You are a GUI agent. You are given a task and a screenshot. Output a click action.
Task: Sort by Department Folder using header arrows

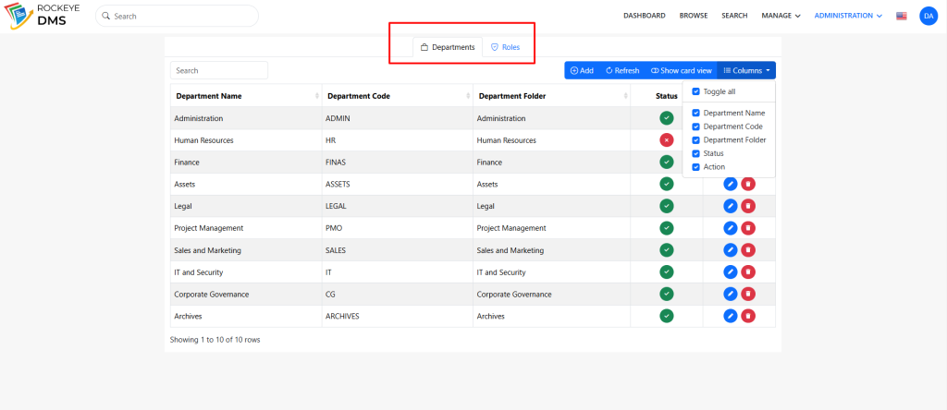pyautogui.click(x=626, y=96)
